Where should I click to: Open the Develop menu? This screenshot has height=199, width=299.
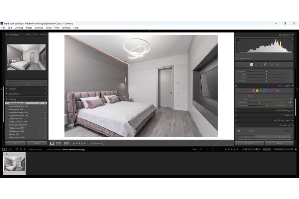pyautogui.click(x=19, y=28)
